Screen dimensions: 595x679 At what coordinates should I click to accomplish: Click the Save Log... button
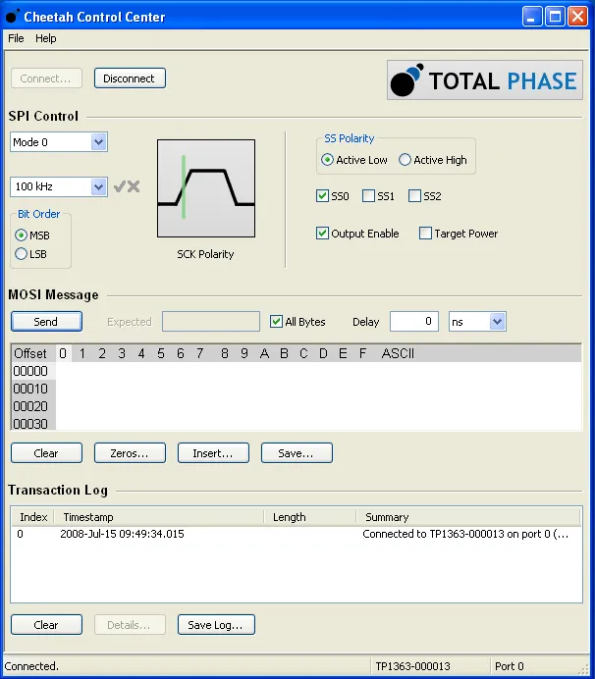click(x=216, y=625)
